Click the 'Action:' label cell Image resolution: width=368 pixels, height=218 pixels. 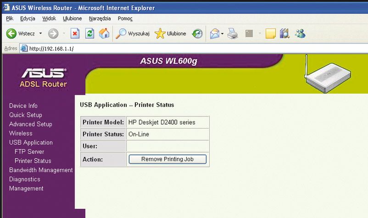click(103, 159)
